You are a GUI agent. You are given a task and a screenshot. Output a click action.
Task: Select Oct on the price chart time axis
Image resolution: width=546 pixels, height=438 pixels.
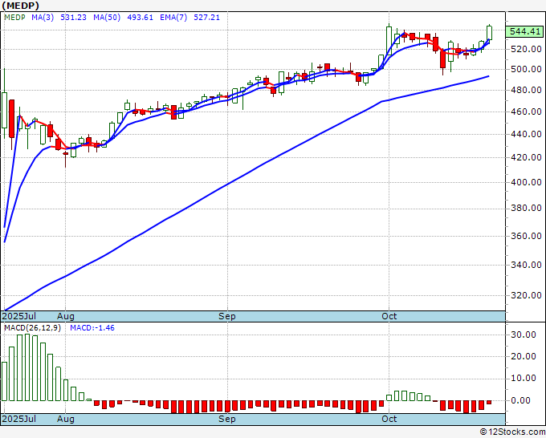coord(389,316)
